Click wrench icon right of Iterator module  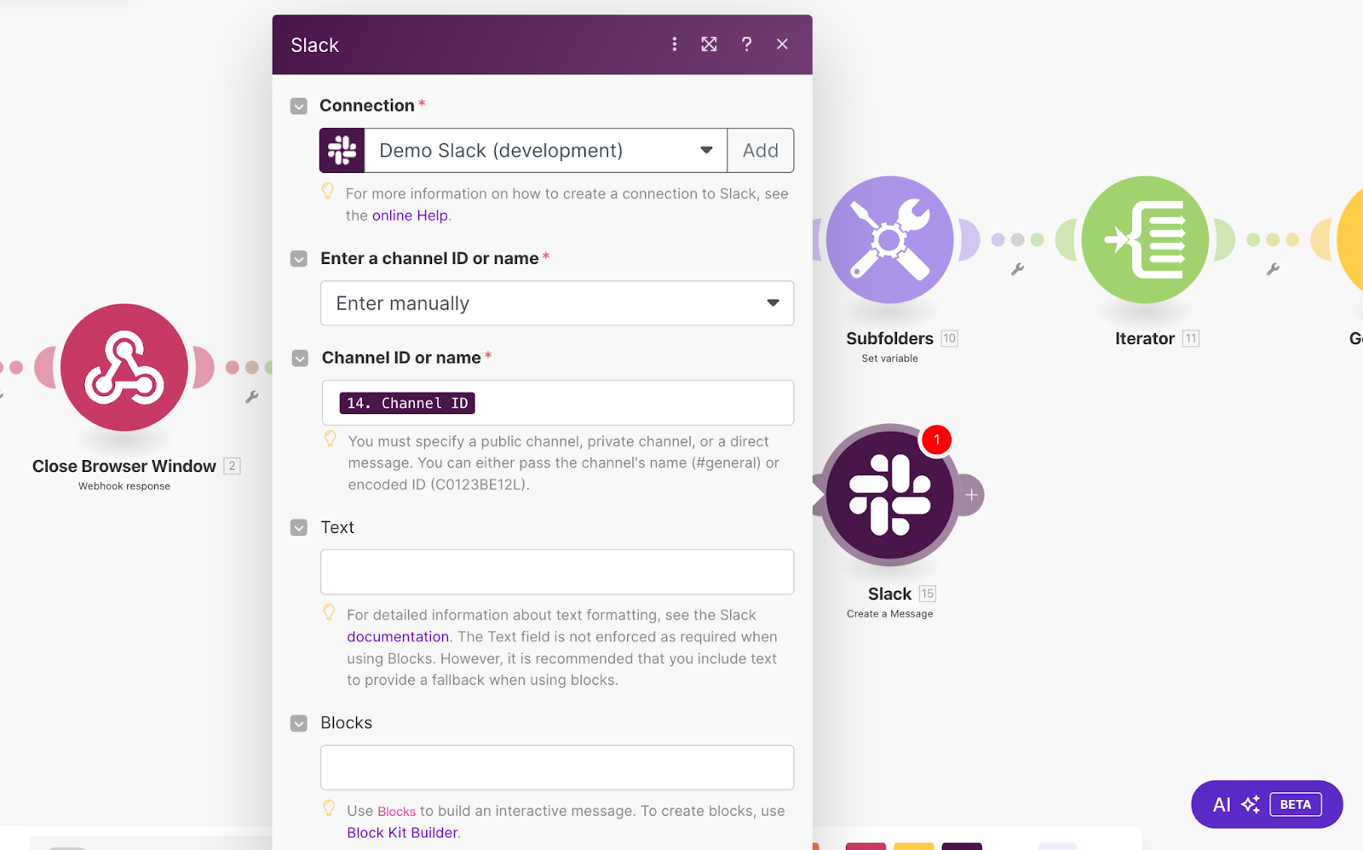(1273, 269)
